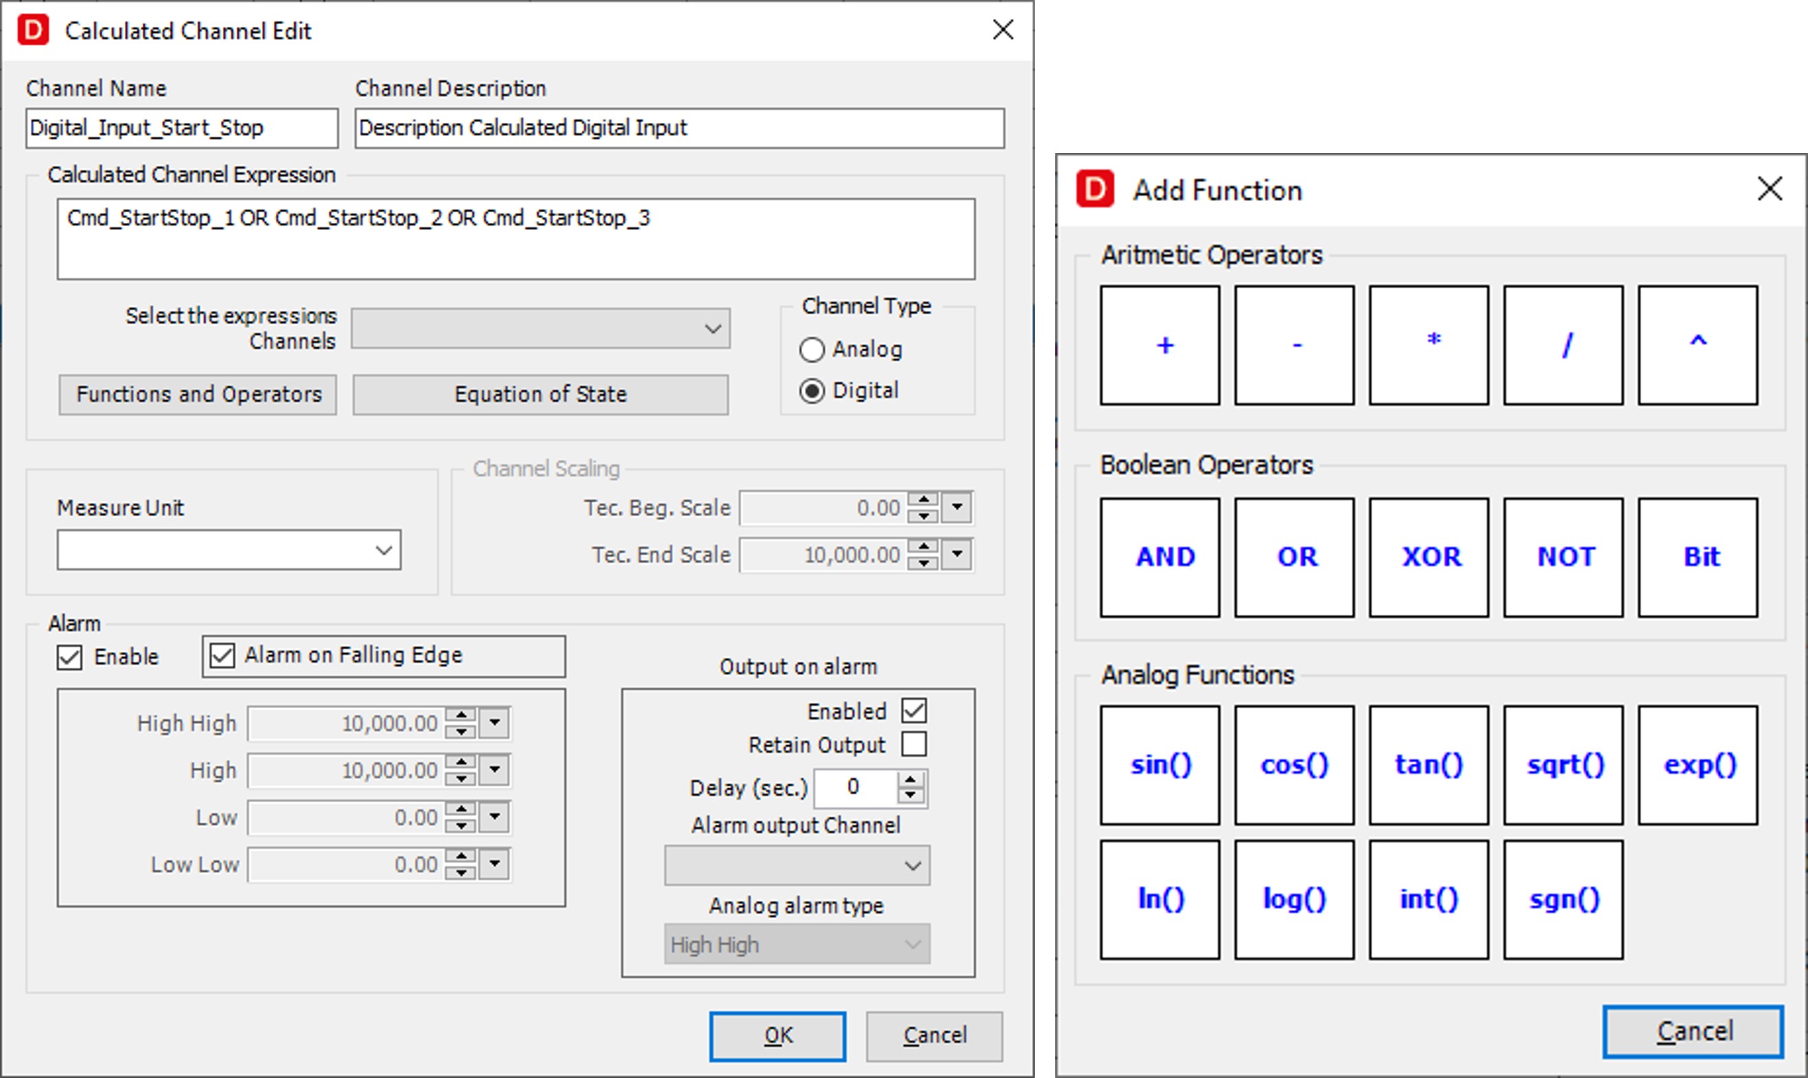Toggle Output on alarm Enabled checkbox
Viewport: 1808px width, 1078px height.
(914, 710)
